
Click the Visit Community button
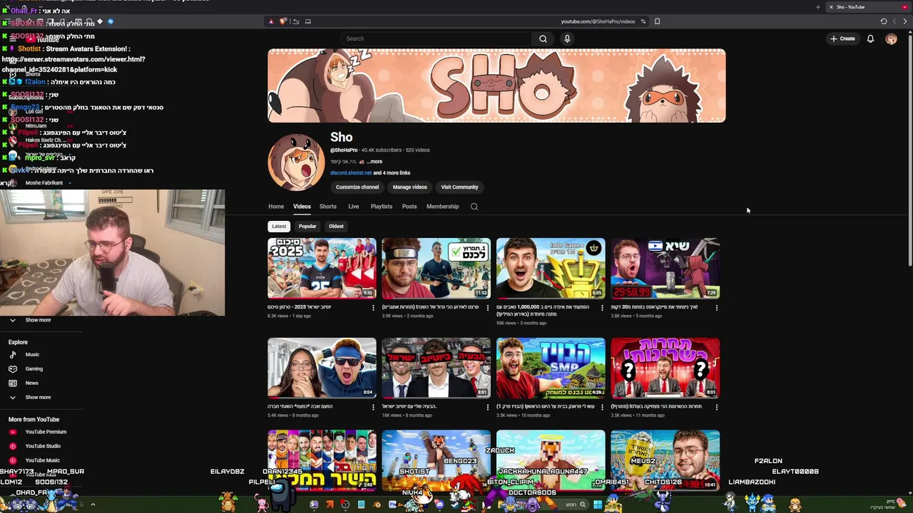(459, 187)
